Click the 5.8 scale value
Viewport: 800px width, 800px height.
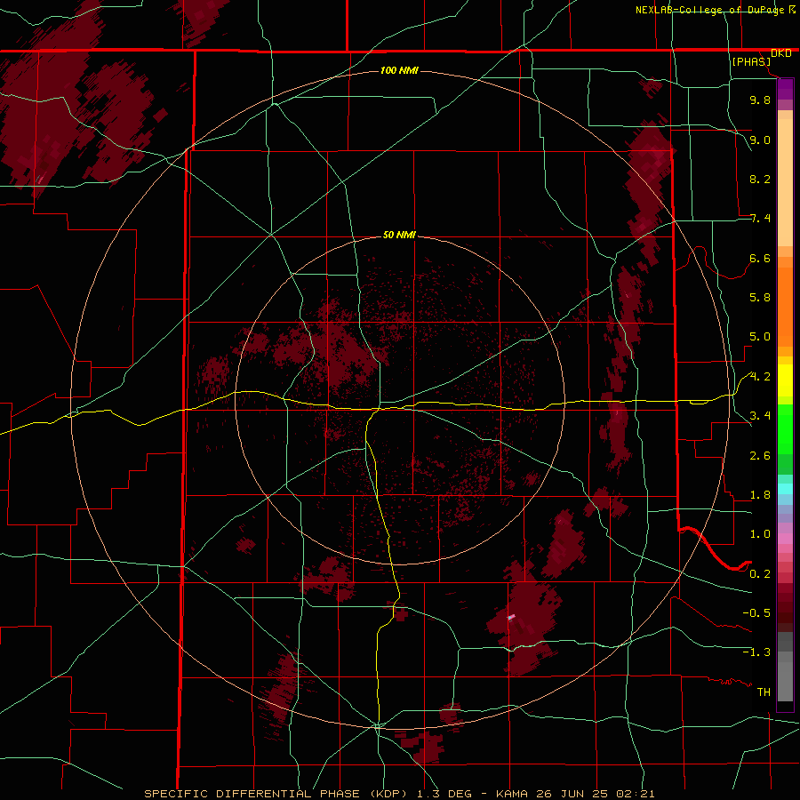(760, 297)
